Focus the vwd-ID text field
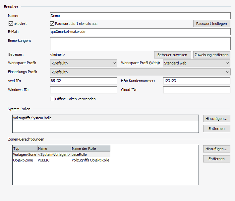The image size is (235, 201). 84,81
